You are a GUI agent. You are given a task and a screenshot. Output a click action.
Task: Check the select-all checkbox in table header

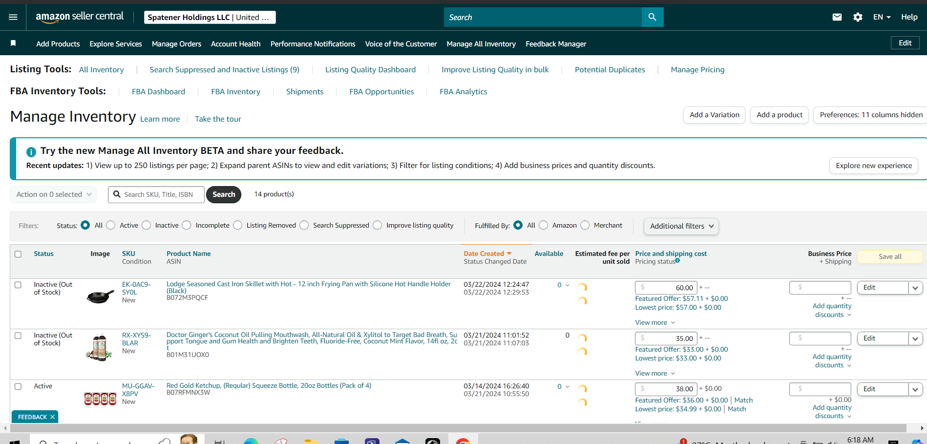pos(18,254)
